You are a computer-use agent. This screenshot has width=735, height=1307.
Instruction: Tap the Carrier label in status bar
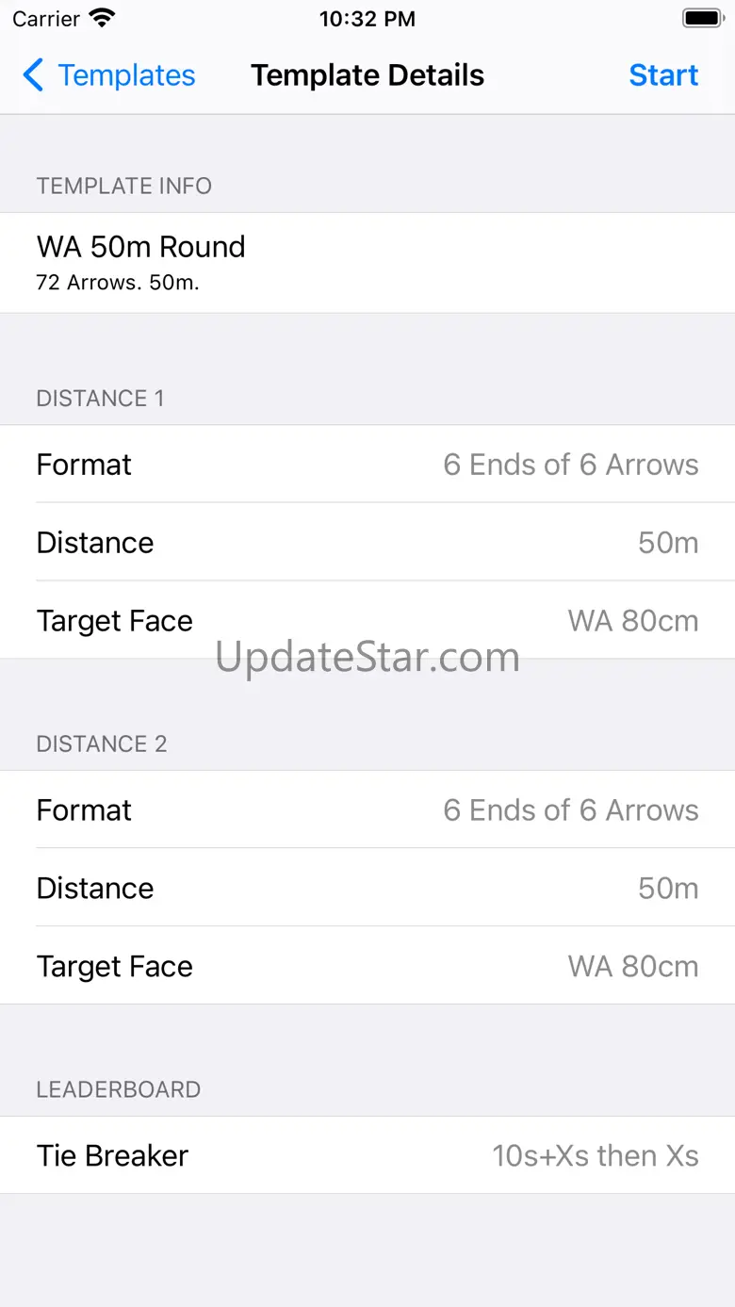(46, 19)
